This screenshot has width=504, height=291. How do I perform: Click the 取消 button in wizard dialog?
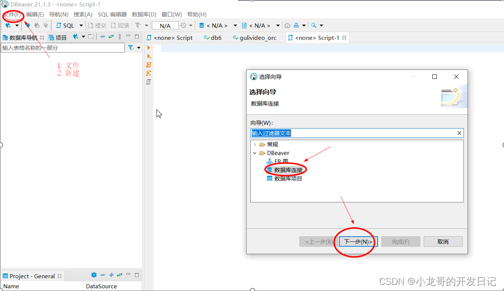coord(443,241)
